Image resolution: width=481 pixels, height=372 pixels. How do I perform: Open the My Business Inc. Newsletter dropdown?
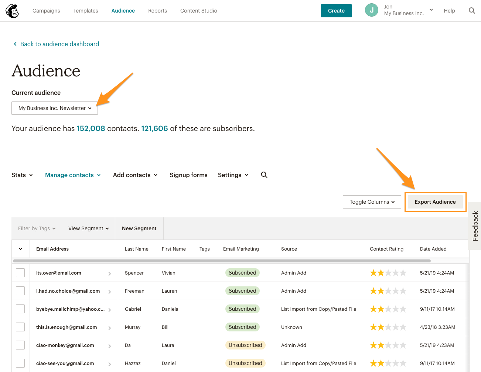55,108
